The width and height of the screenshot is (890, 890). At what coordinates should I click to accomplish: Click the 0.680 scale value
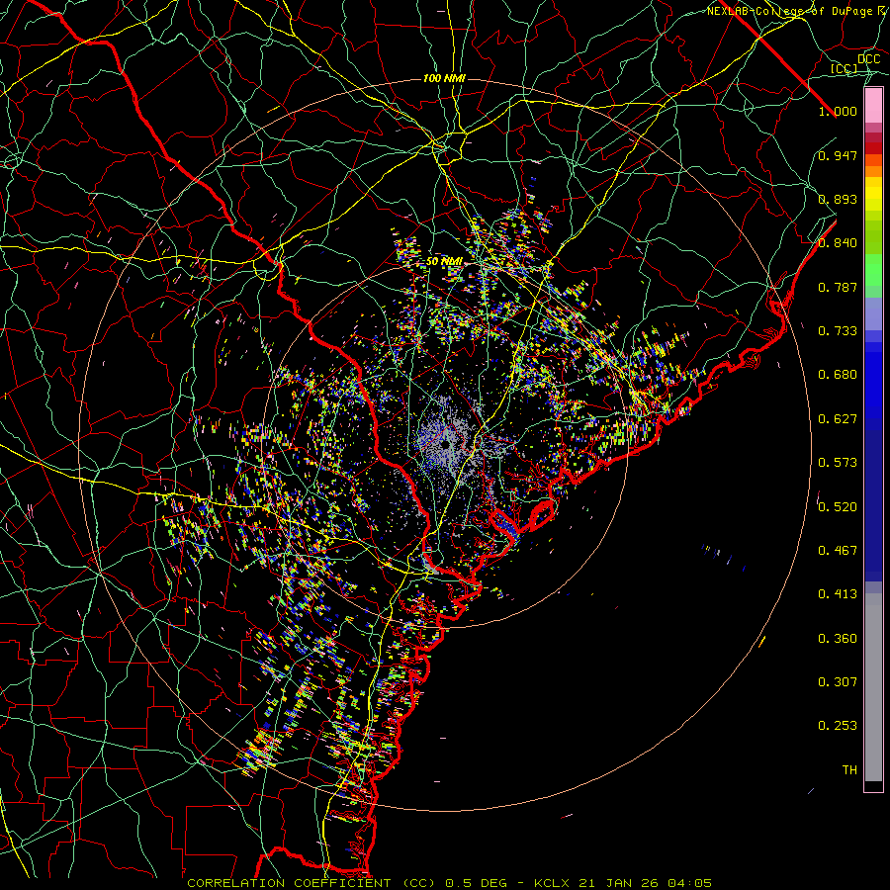pyautogui.click(x=838, y=375)
